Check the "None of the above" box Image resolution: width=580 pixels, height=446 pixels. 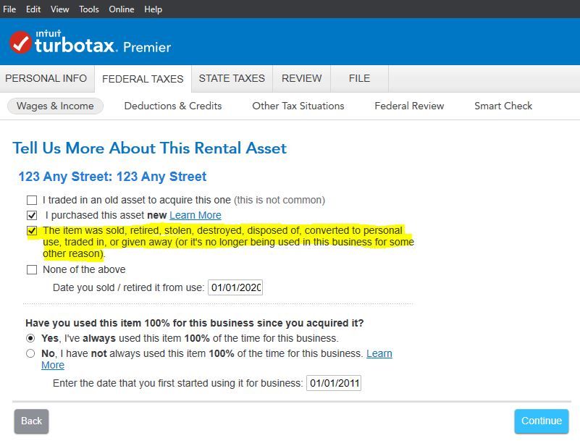coord(31,269)
